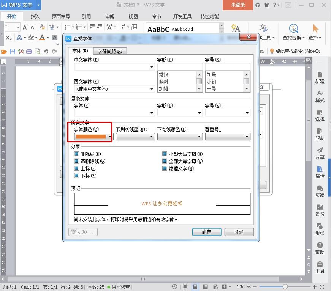Click the 字号 input field
This screenshot has width=331, height=291.
click(228, 67)
